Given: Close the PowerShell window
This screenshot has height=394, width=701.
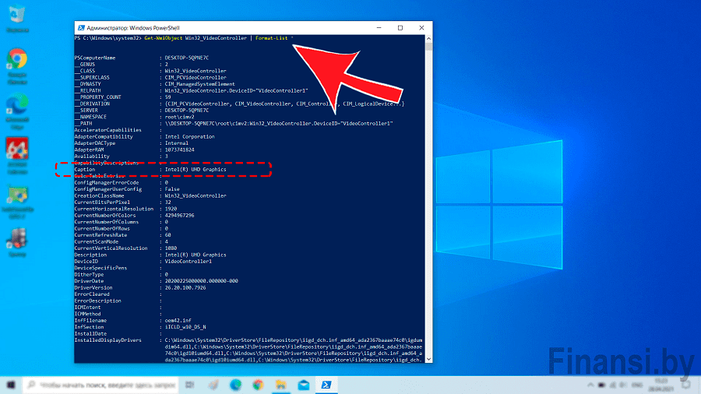Looking at the screenshot, I should 421,28.
